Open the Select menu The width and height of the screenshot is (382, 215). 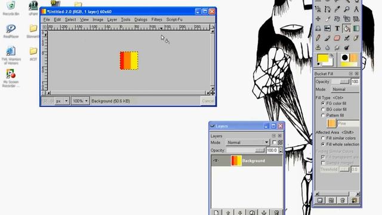point(70,20)
